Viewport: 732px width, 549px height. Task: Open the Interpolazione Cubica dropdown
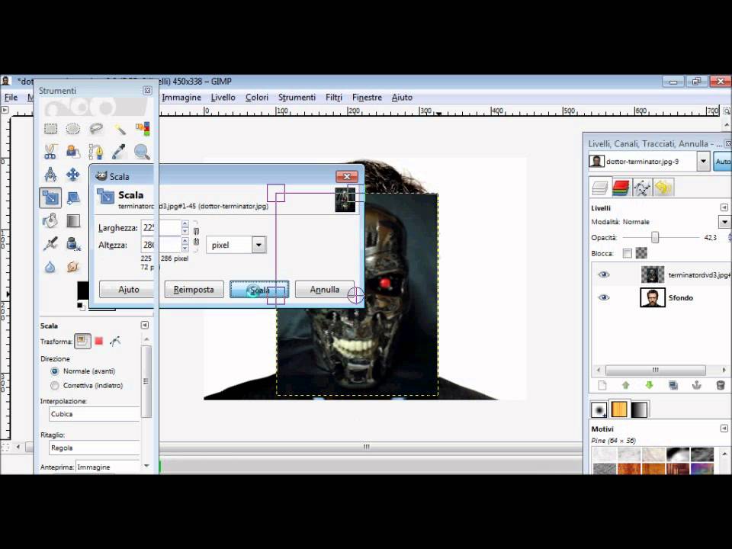[x=95, y=414]
